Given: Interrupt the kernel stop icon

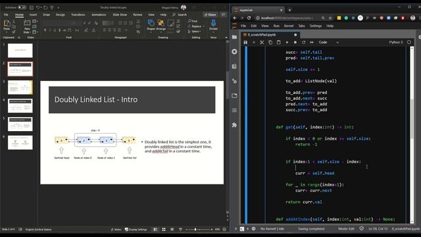Looking at the screenshot, I should click(x=295, y=42).
